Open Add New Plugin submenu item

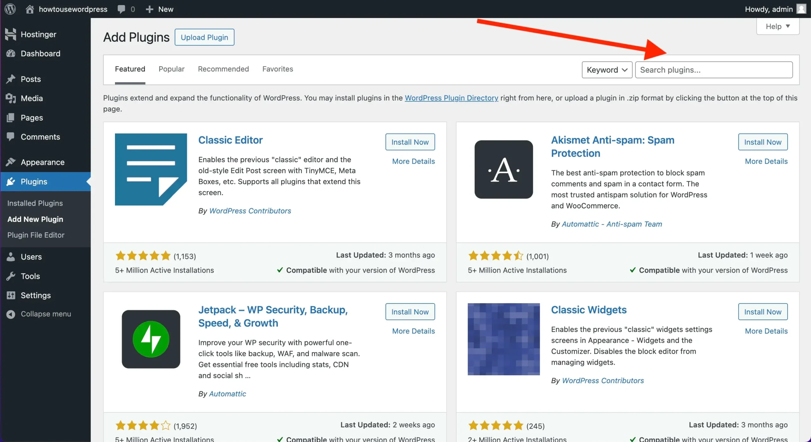point(35,219)
